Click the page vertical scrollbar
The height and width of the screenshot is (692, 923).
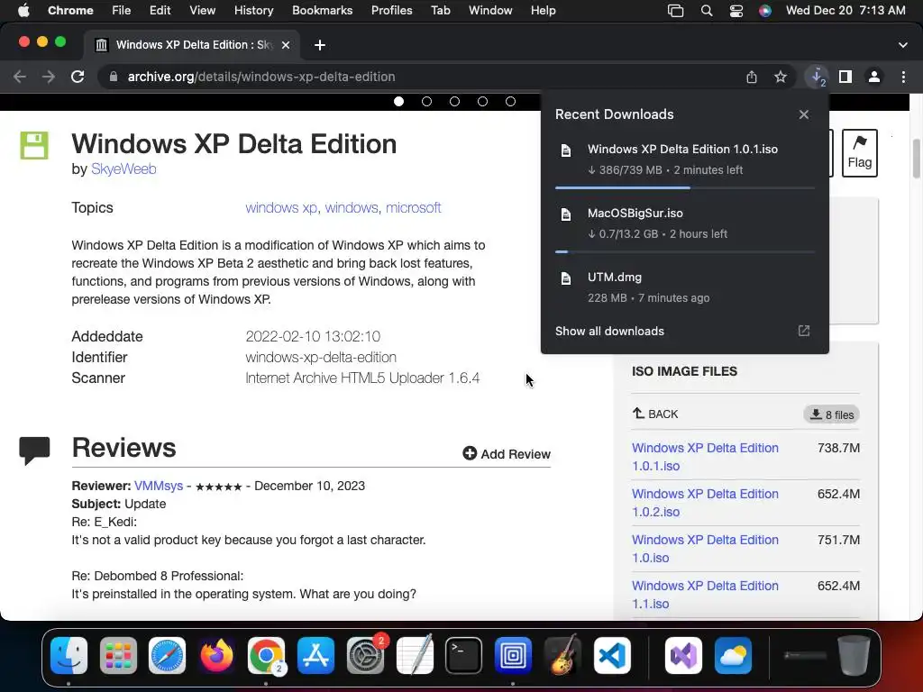pyautogui.click(x=916, y=159)
